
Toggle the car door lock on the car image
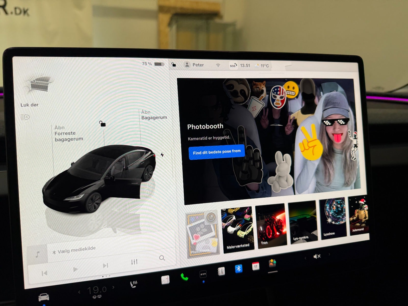tap(103, 124)
